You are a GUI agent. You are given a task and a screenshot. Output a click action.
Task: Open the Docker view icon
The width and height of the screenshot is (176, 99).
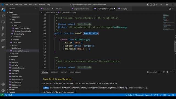(3, 46)
